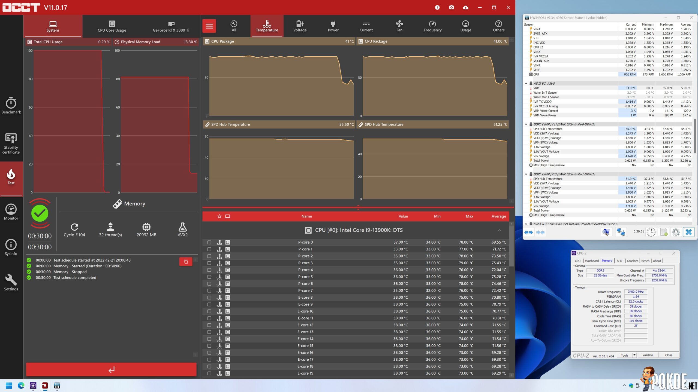
Task: Show hidden icons in system tray
Action: click(x=624, y=385)
